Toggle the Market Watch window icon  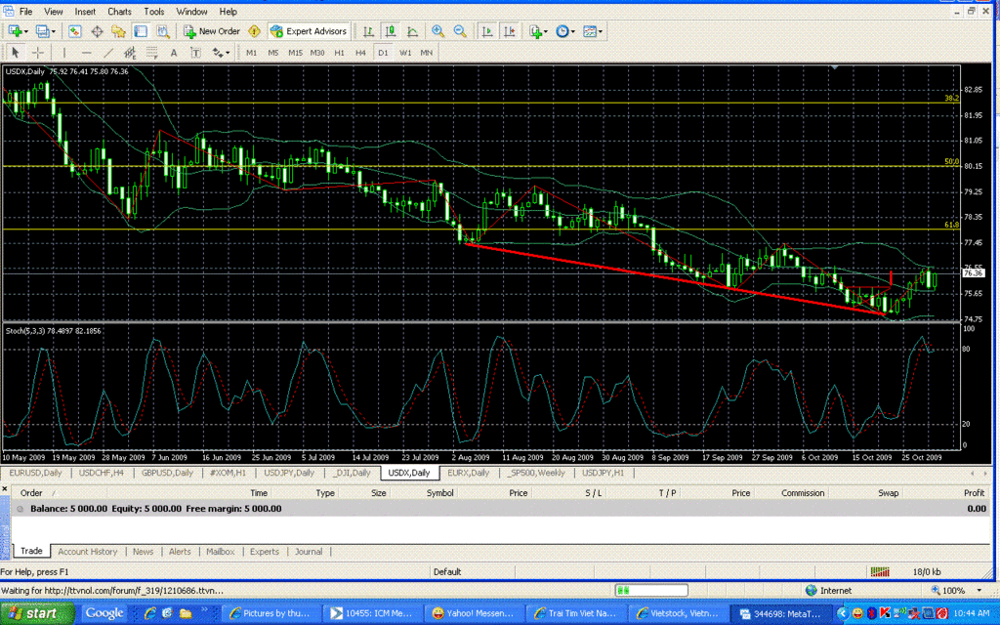[74, 30]
